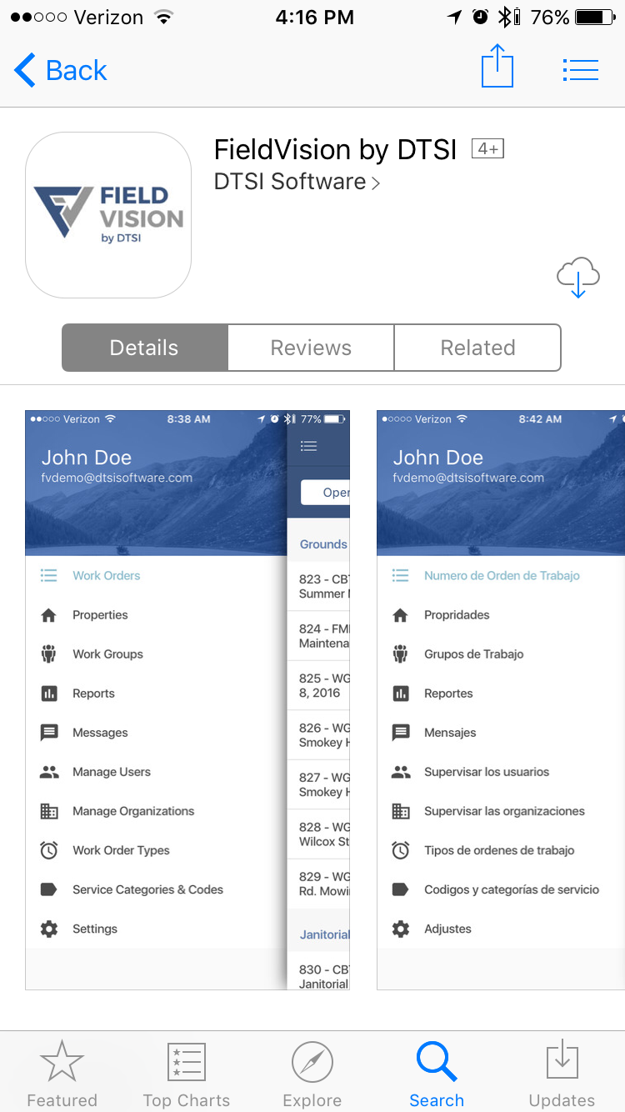
Task: Tap the Back button
Action: point(61,70)
